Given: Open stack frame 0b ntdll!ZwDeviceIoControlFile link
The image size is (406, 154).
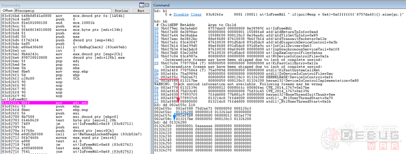Looking at the screenshot, I should point(156,73).
